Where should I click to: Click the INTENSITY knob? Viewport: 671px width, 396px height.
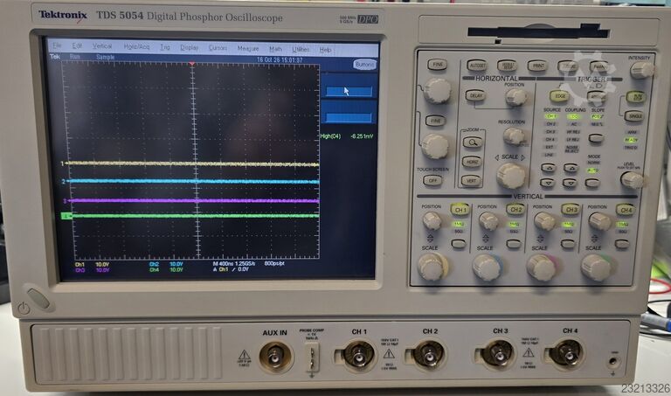click(x=641, y=69)
